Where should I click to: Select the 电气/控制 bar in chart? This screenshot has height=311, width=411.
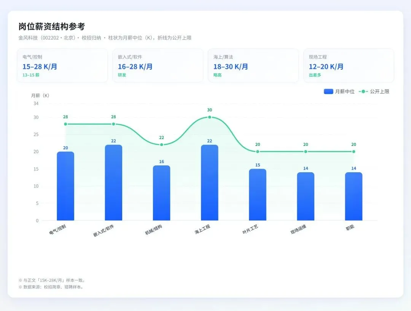pyautogui.click(x=65, y=186)
